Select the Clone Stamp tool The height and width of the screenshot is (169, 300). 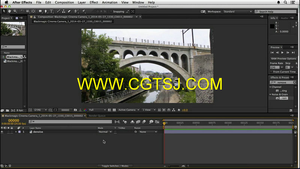64,11
